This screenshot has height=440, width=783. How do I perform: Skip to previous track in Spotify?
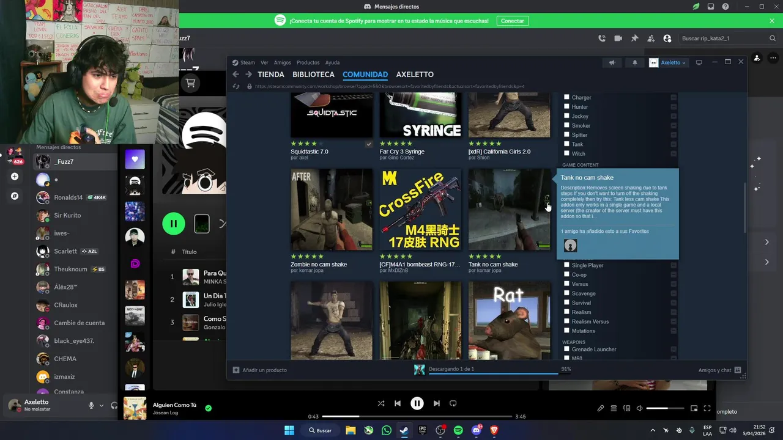click(398, 403)
